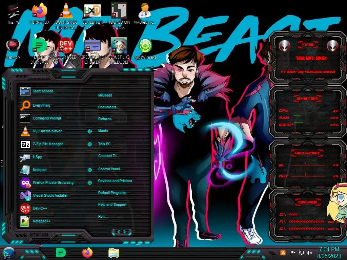Open the green notes app on taskbar
The width and height of the screenshot is (347, 260).
pos(61,253)
